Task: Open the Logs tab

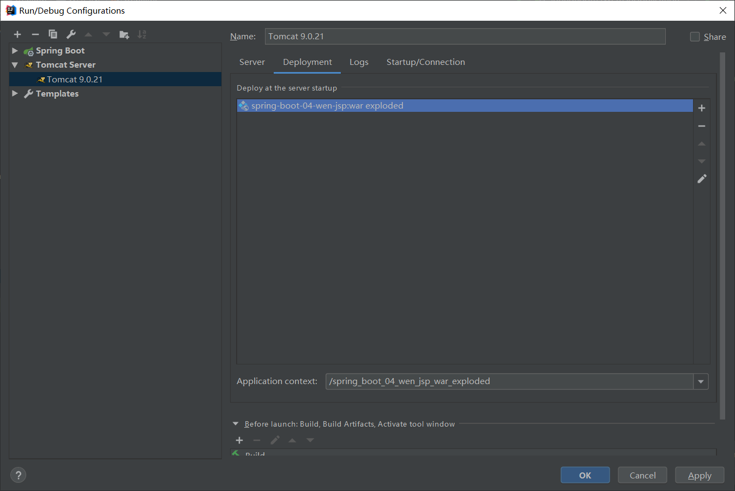Action: [359, 62]
